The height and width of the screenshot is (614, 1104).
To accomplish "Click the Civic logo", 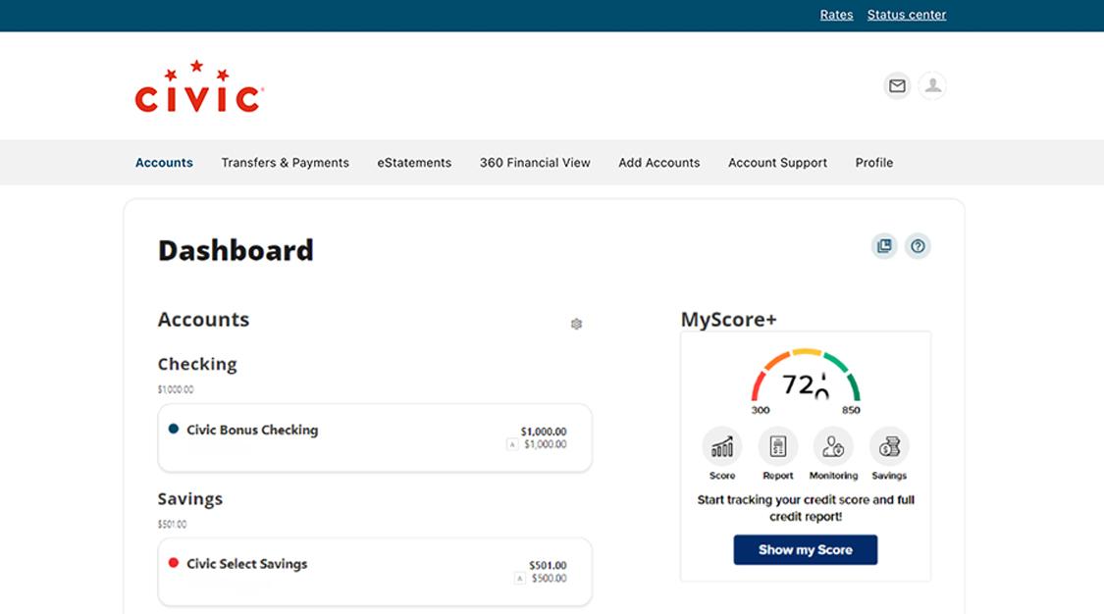I will (197, 86).
